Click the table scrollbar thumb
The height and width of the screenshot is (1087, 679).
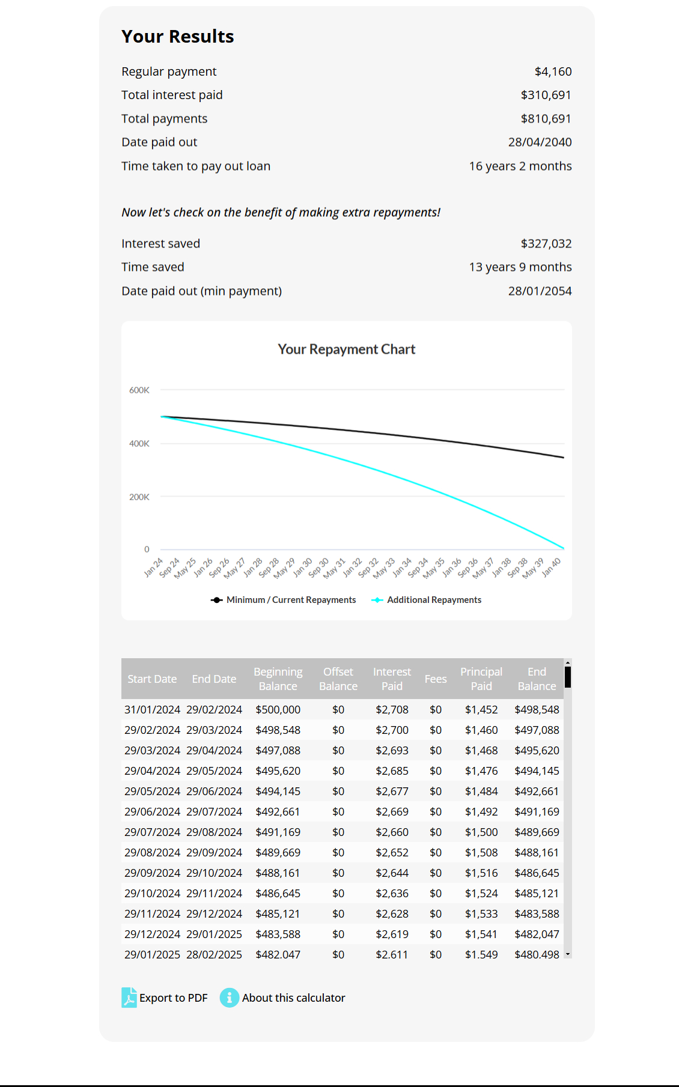(x=568, y=677)
